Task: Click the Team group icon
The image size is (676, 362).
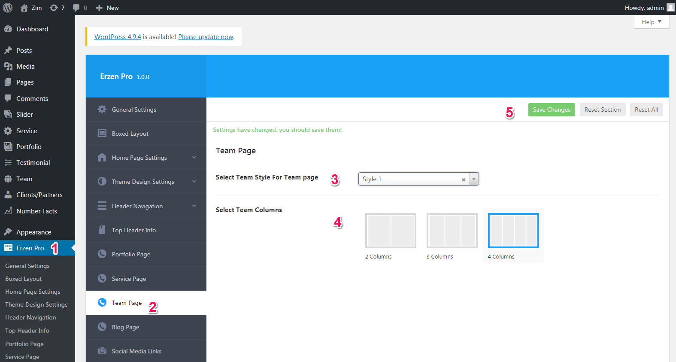Action: pos(8,179)
